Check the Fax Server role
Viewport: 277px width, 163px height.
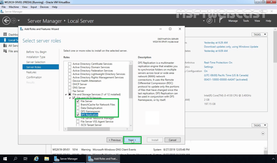tap(70, 91)
